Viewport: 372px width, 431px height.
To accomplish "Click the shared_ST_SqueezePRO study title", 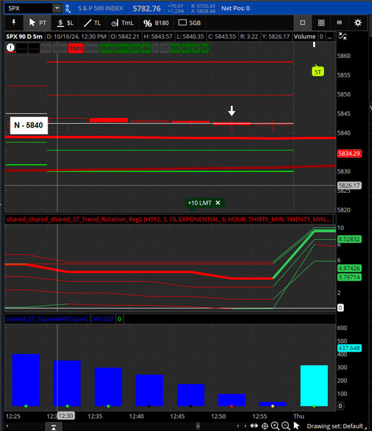I will [x=47, y=319].
